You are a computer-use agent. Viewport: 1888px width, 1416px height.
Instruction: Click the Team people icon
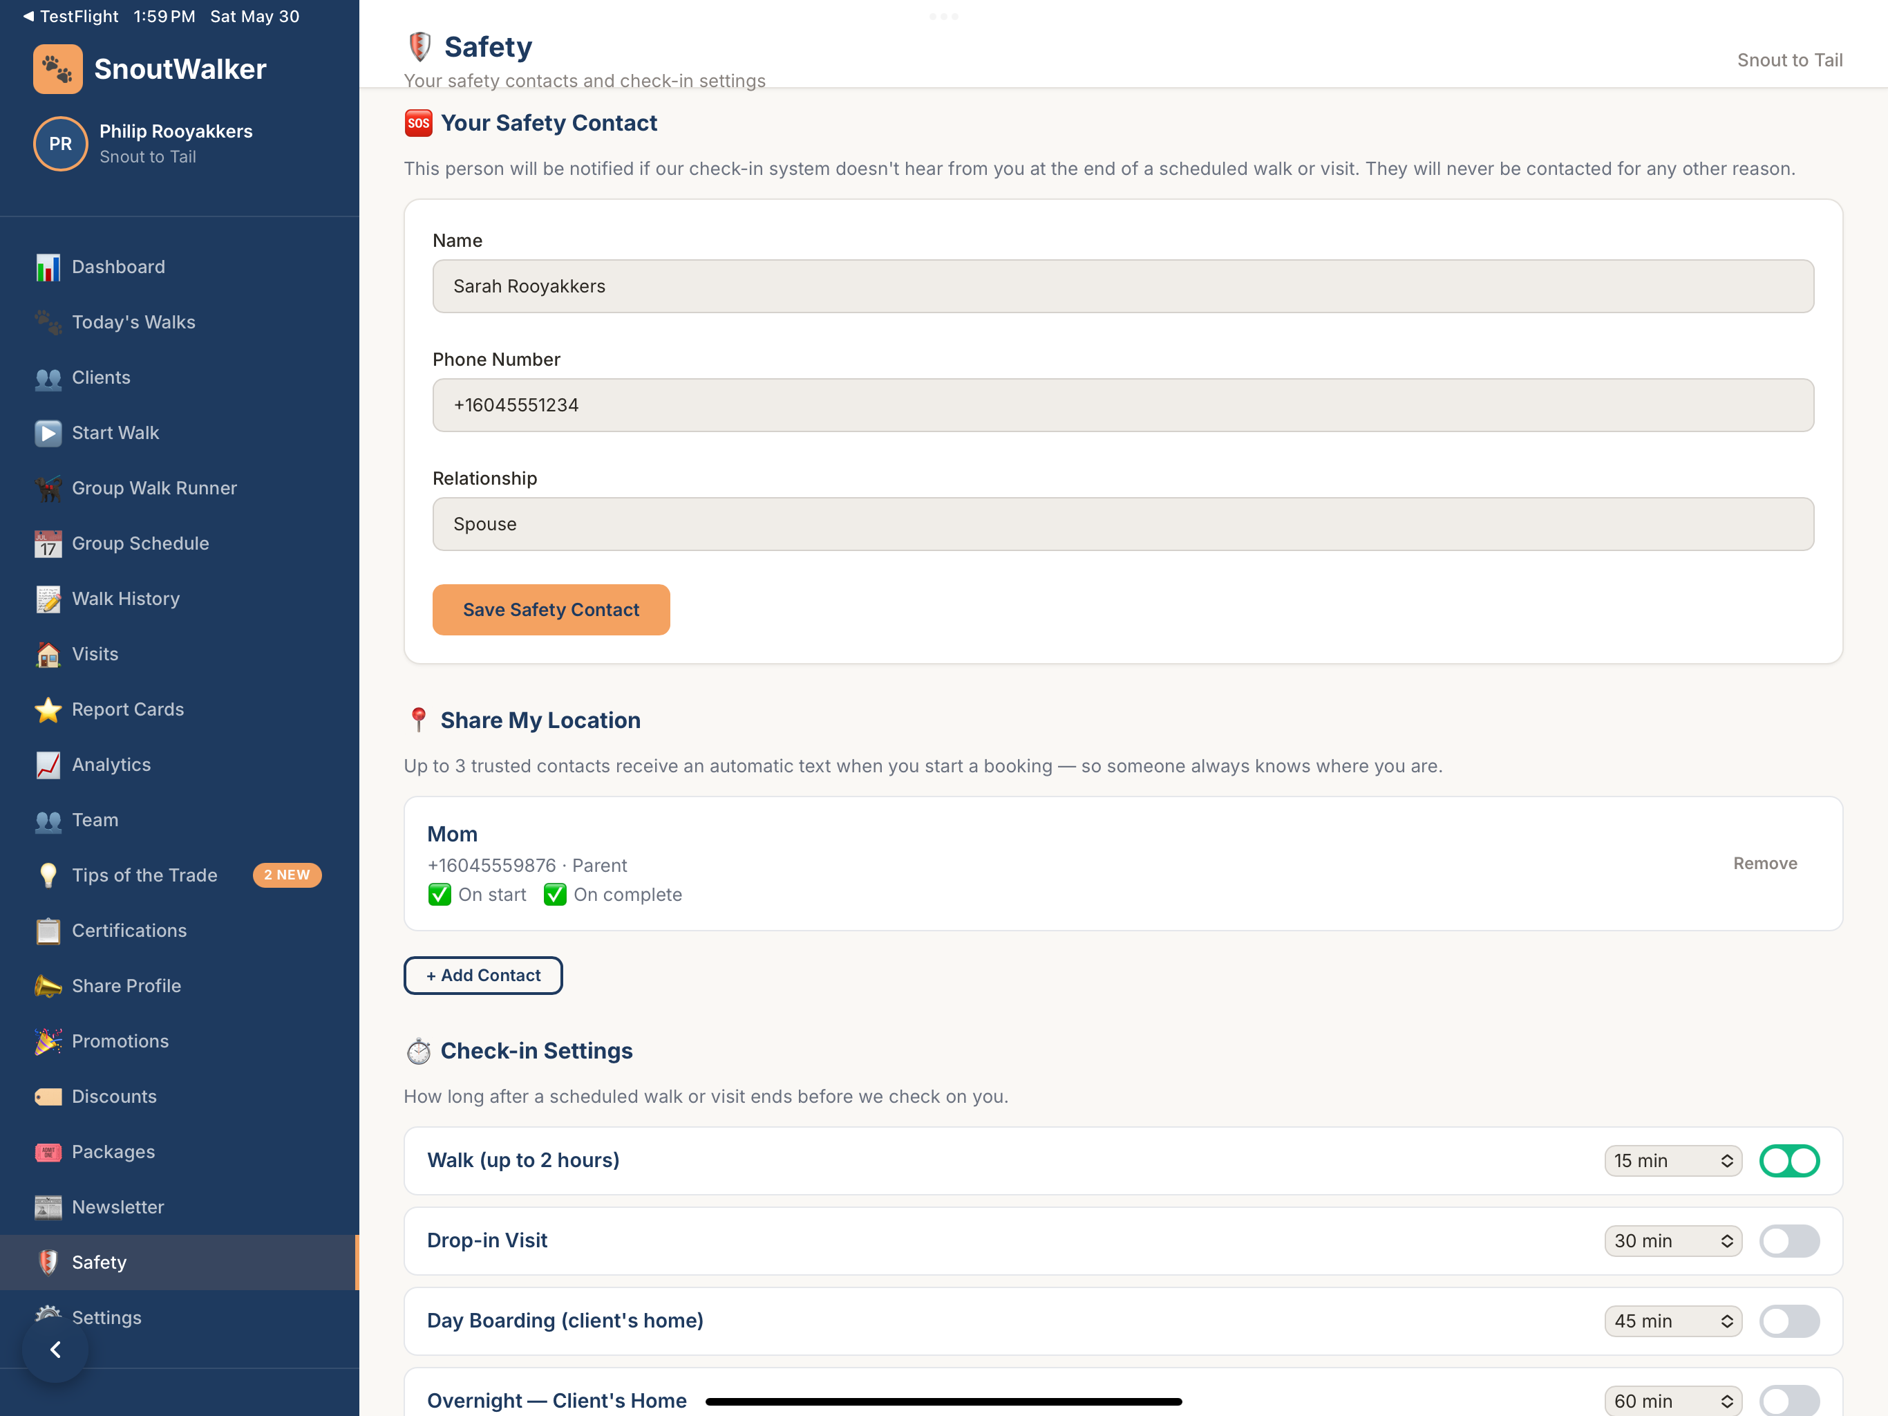click(48, 821)
